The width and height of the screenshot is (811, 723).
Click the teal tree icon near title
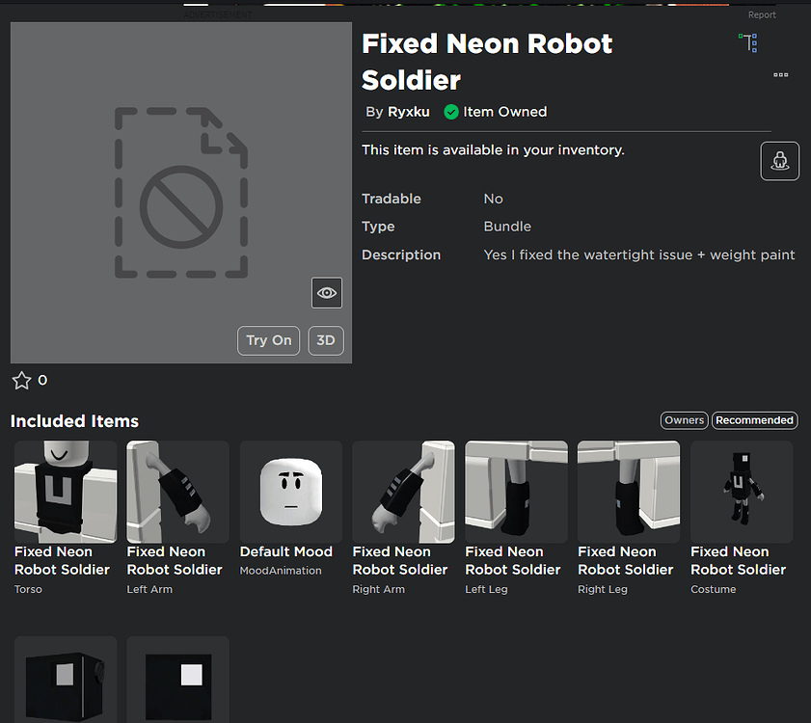coord(748,42)
